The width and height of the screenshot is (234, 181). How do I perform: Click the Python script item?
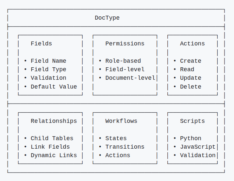[191, 138]
